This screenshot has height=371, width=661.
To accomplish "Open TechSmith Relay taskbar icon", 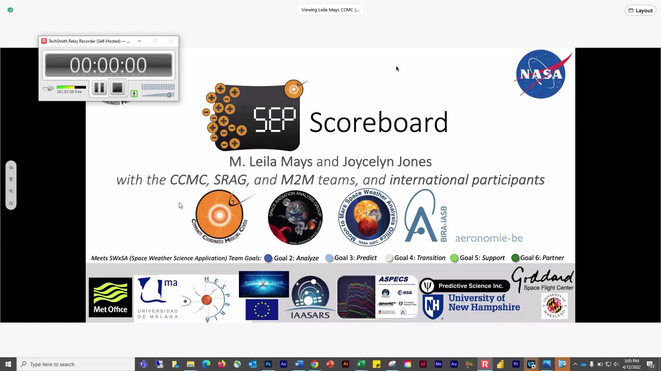I will [485, 364].
